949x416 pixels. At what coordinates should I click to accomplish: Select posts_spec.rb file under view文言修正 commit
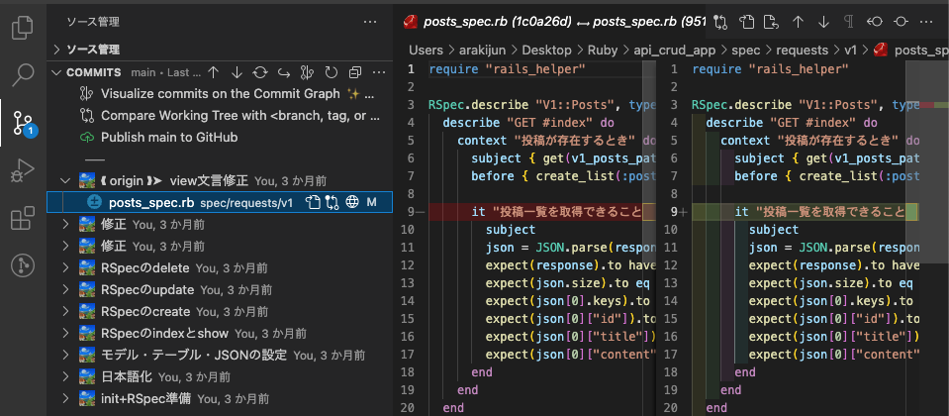coord(220,202)
